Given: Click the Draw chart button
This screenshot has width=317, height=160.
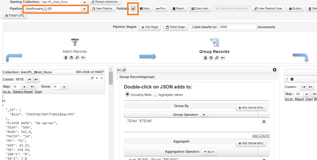Looking at the screenshot, I should pos(200,8).
